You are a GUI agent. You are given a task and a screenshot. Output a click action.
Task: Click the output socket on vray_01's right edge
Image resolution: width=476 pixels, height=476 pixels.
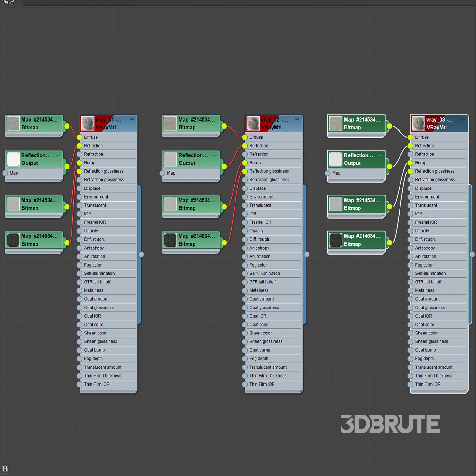(x=142, y=254)
